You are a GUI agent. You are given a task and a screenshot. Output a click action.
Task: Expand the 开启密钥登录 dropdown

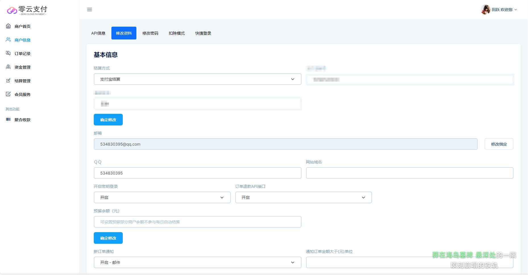162,198
